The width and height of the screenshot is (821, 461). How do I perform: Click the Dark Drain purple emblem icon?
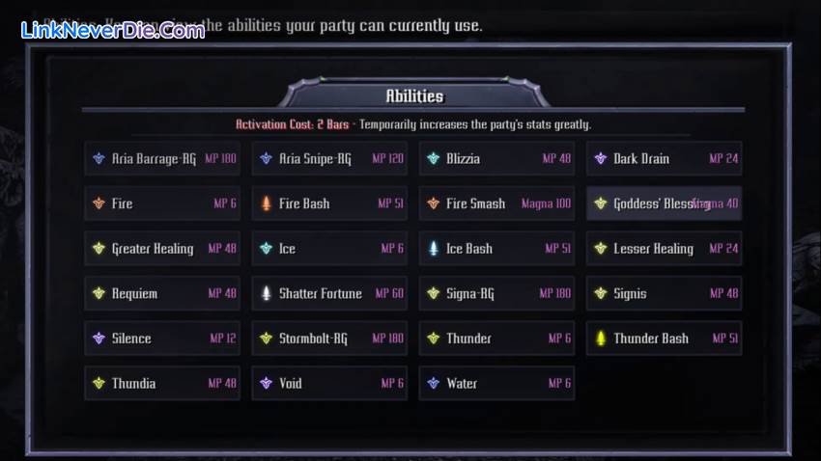600,159
